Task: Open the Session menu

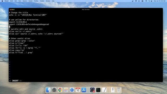Action: point(25,1)
